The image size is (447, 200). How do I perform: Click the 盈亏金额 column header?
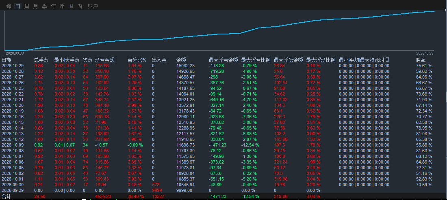[104, 60]
